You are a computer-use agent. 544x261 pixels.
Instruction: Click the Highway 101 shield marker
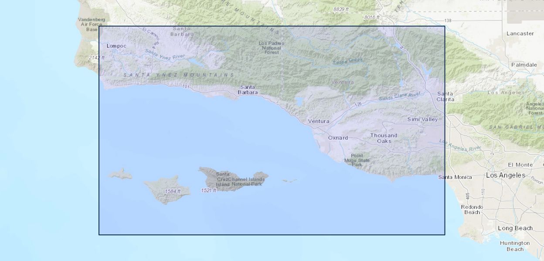(x=186, y=87)
